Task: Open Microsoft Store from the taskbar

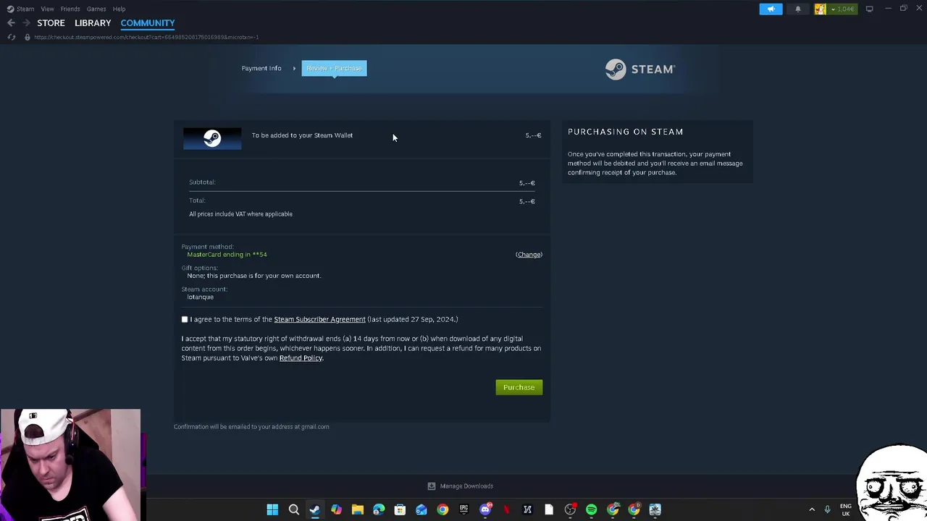Action: (x=400, y=509)
